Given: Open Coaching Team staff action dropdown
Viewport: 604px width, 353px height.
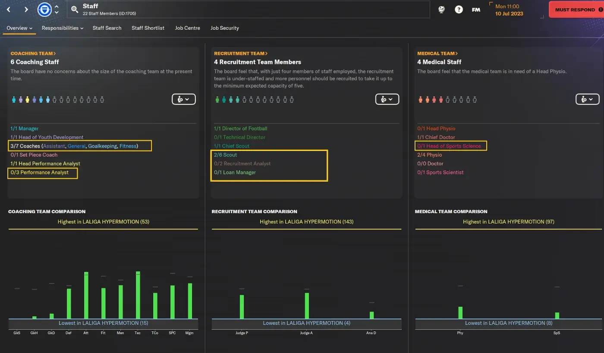Looking at the screenshot, I should point(184,99).
